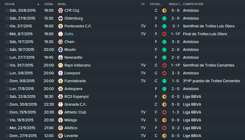Toggle the checkmark for Dom, 27/9/2015 fixture

pos(7,135)
